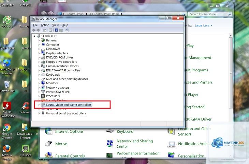Viewport: 249px width, 164px height.
Task: Select the Computer category icon in tree
Action: click(x=43, y=44)
